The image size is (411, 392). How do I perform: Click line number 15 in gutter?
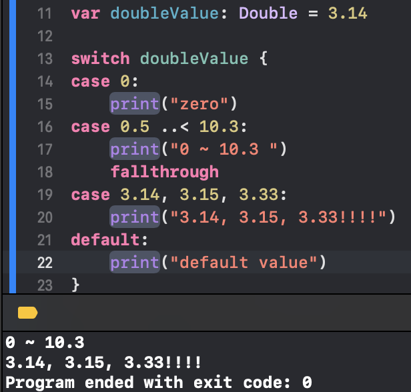[45, 104]
